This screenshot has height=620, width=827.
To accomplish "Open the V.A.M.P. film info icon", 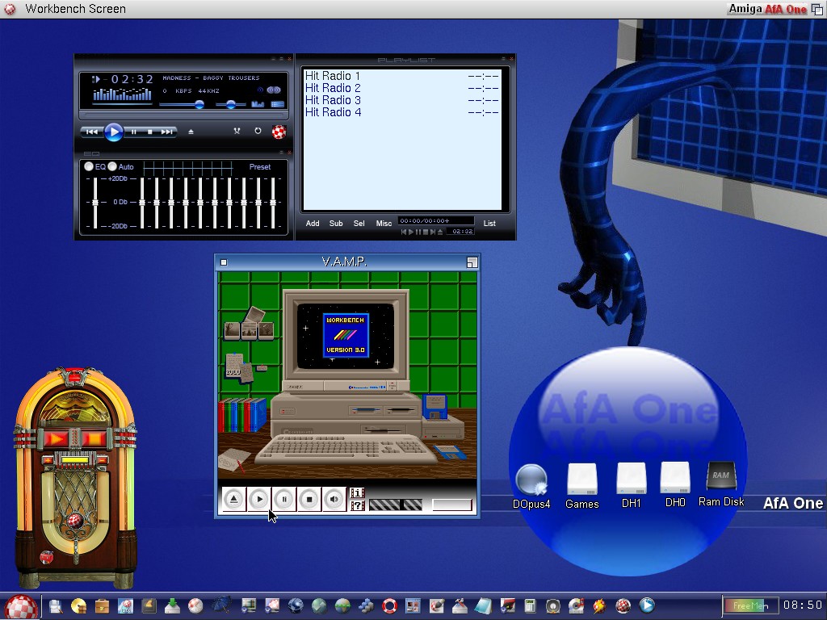I will [x=357, y=493].
